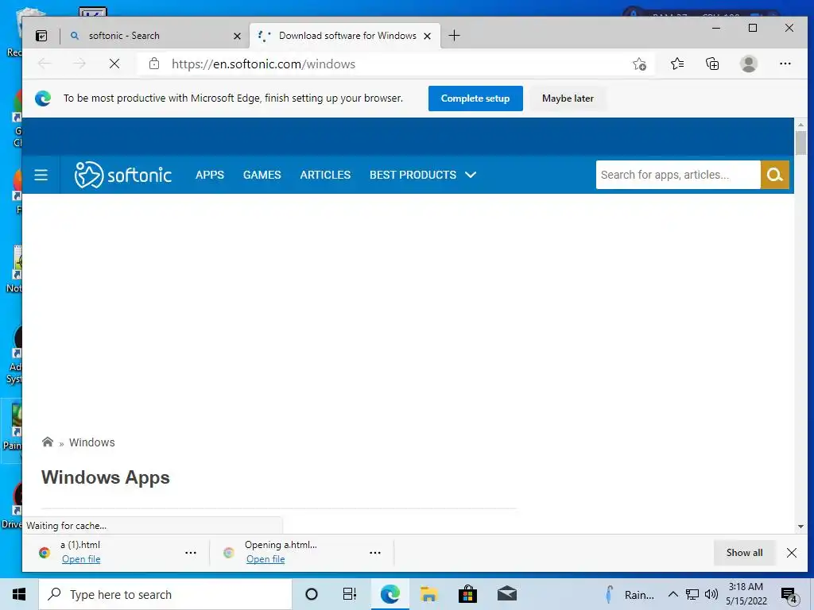Open Cortana circle icon on taskbar
The image size is (814, 610).
point(312,594)
